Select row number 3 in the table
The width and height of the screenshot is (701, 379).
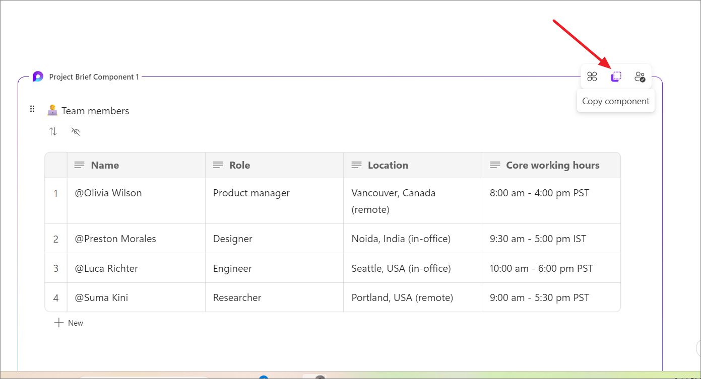click(x=56, y=268)
